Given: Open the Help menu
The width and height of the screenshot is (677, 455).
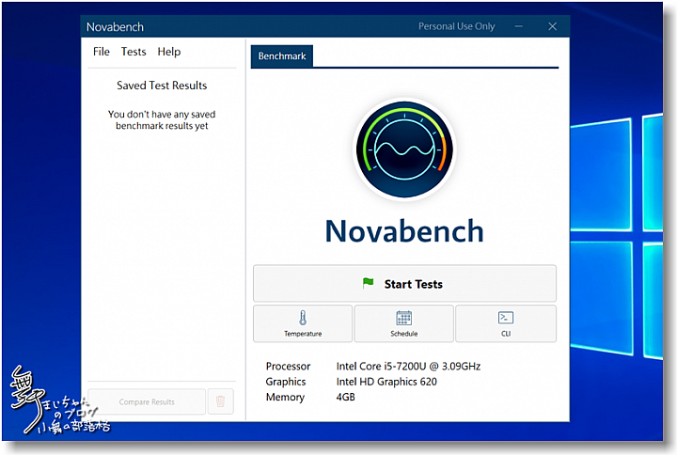Looking at the screenshot, I should click(169, 52).
